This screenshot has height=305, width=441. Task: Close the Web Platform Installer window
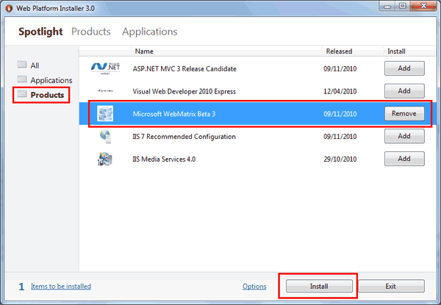pos(423,6)
